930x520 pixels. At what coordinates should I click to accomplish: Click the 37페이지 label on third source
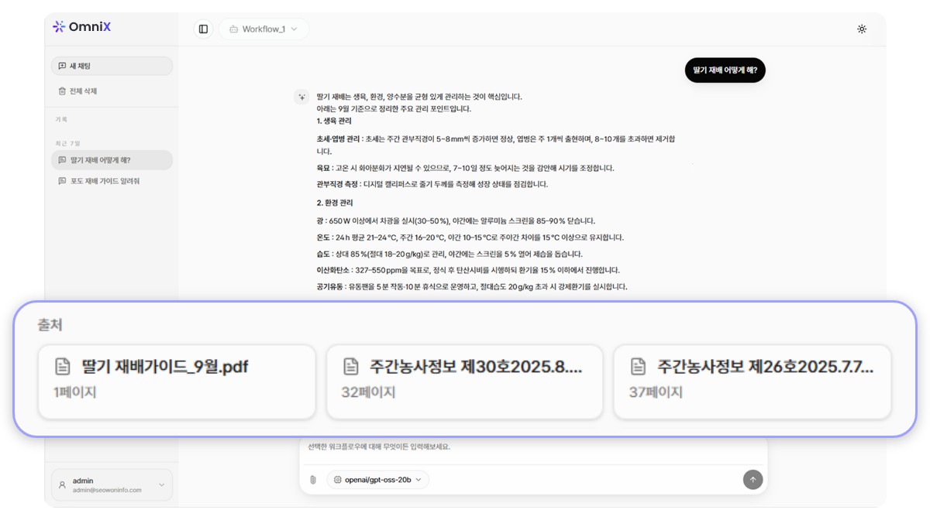(656, 392)
